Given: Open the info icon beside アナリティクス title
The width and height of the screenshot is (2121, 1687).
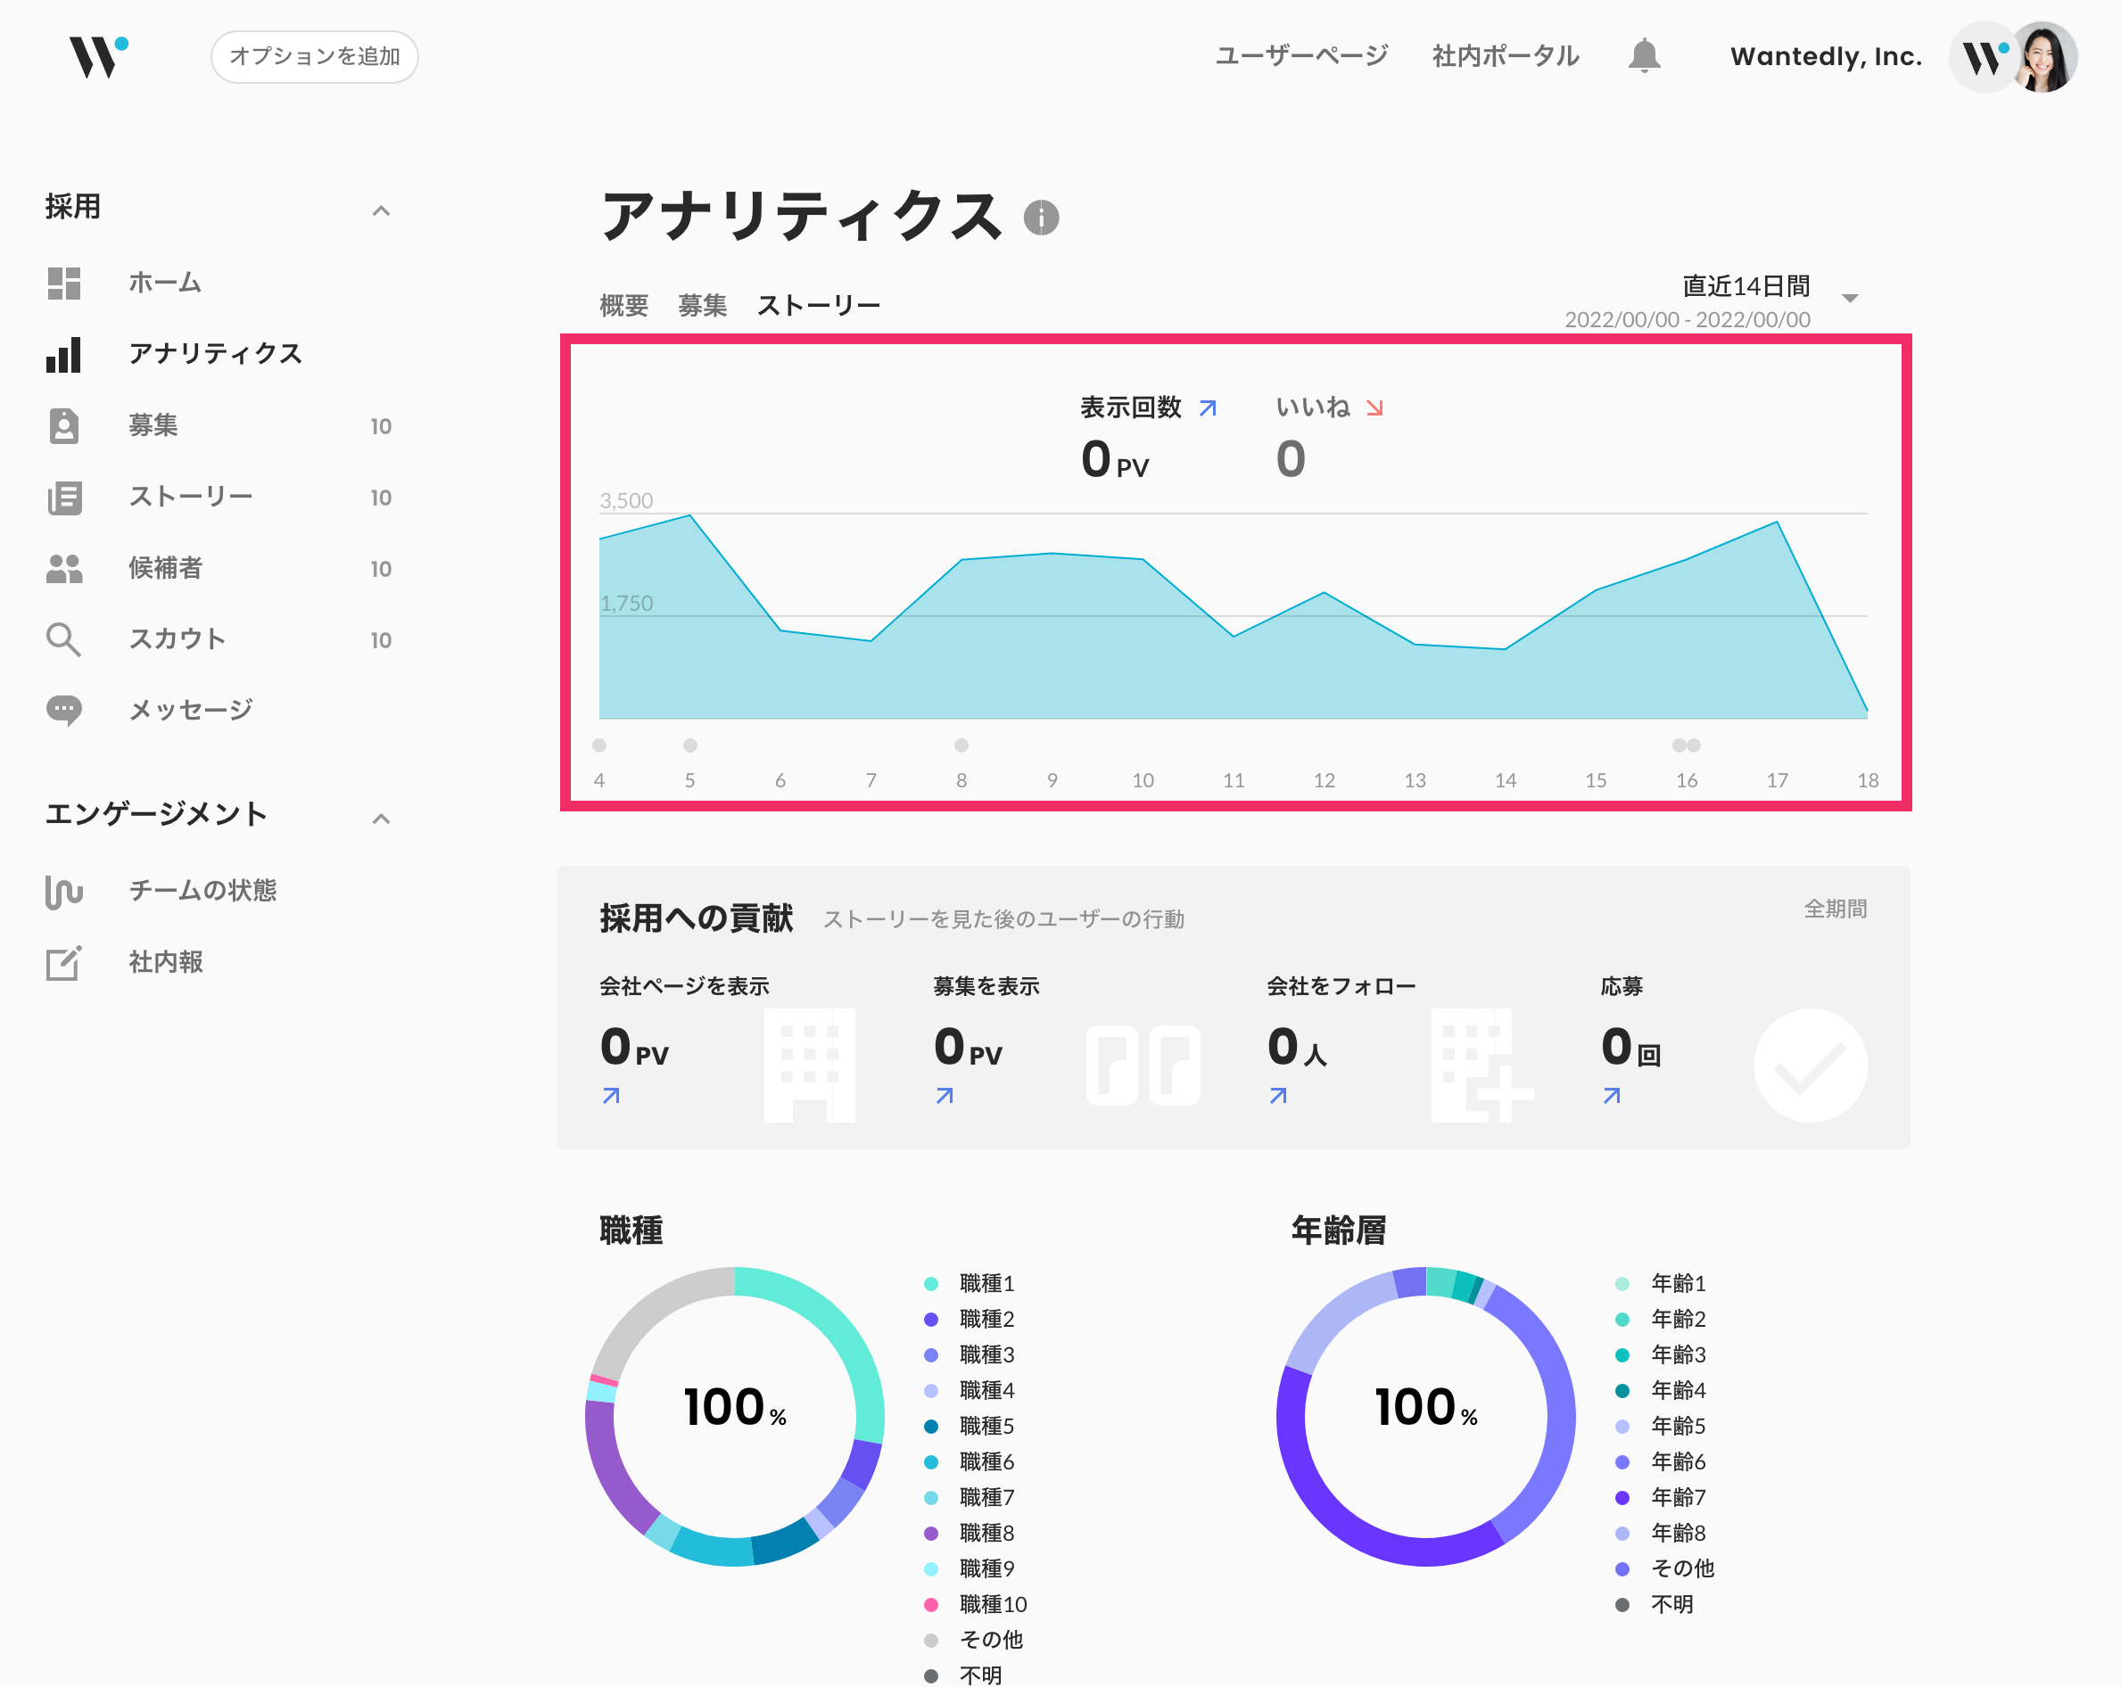Looking at the screenshot, I should [x=1041, y=217].
